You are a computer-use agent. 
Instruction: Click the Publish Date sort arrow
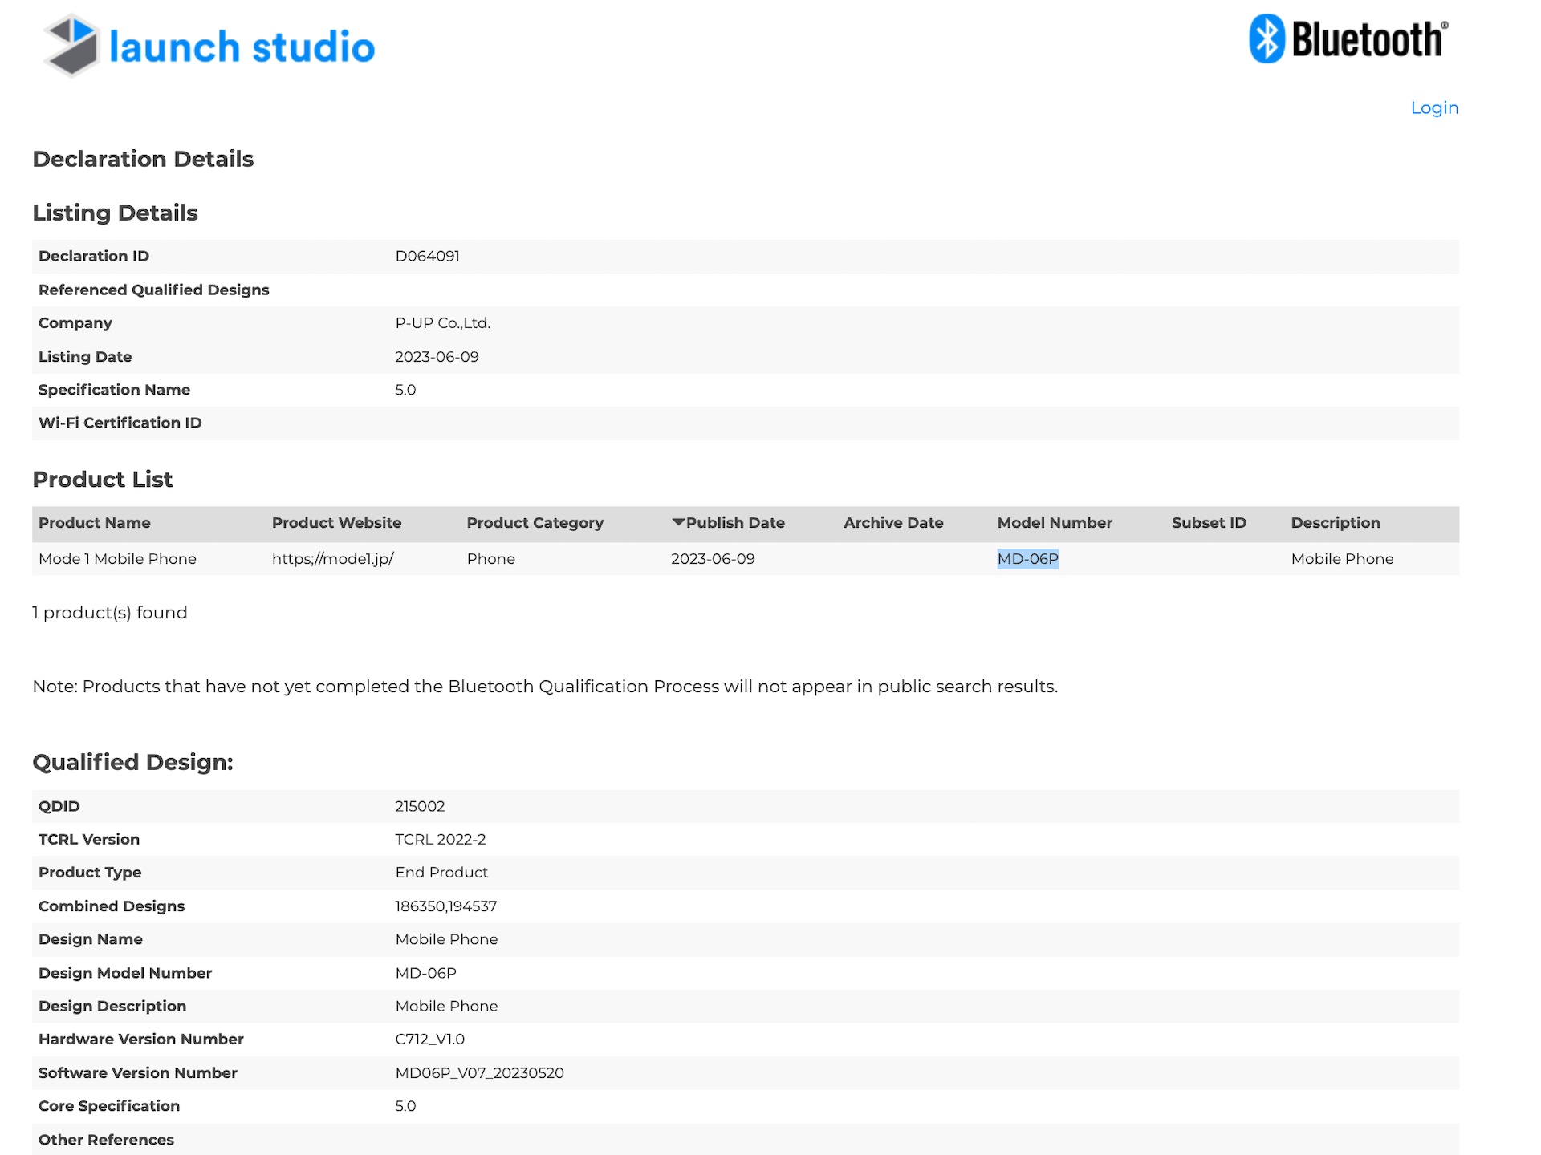click(678, 522)
